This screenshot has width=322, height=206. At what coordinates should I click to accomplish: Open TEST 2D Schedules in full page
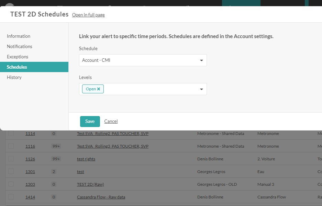[88, 15]
